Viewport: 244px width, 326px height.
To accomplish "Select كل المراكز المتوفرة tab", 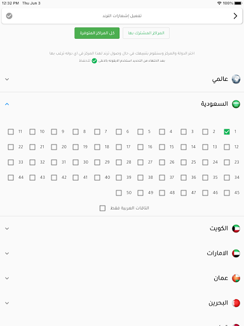I will tap(97, 33).
